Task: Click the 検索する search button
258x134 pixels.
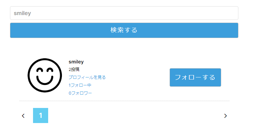Action: click(x=124, y=31)
